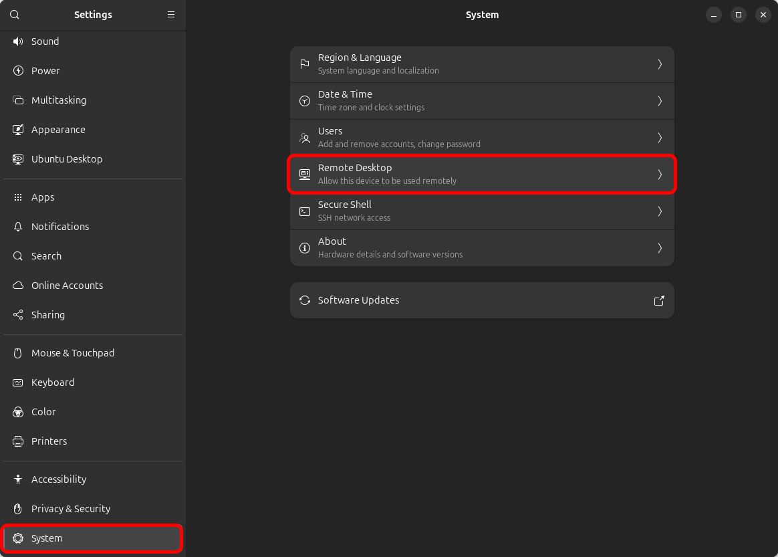This screenshot has height=557, width=778.
Task: Click the Keyboard icon
Action: click(x=18, y=382)
